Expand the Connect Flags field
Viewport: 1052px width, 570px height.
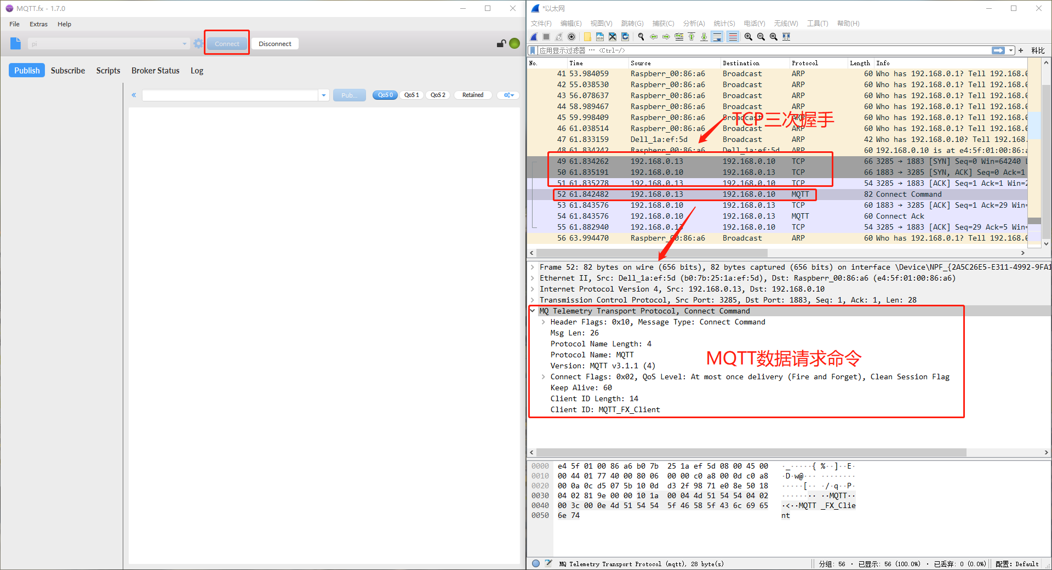click(x=543, y=377)
